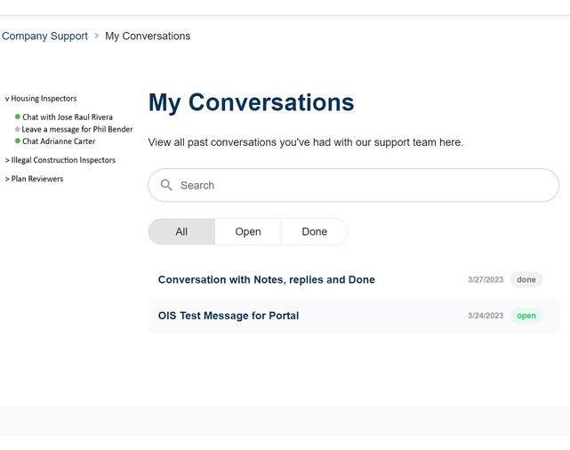Screen dimensions: 570x450
Task: Expand the Plan Reviewers group
Action: [7, 179]
